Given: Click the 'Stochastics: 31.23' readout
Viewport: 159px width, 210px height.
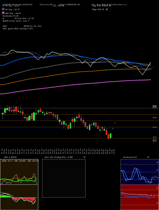Looking at the screenshot, I should pos(10,16).
